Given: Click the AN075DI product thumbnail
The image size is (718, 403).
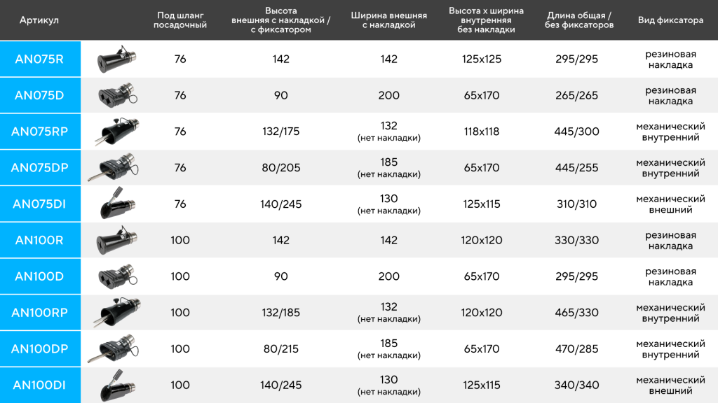Looking at the screenshot, I should click(114, 204).
